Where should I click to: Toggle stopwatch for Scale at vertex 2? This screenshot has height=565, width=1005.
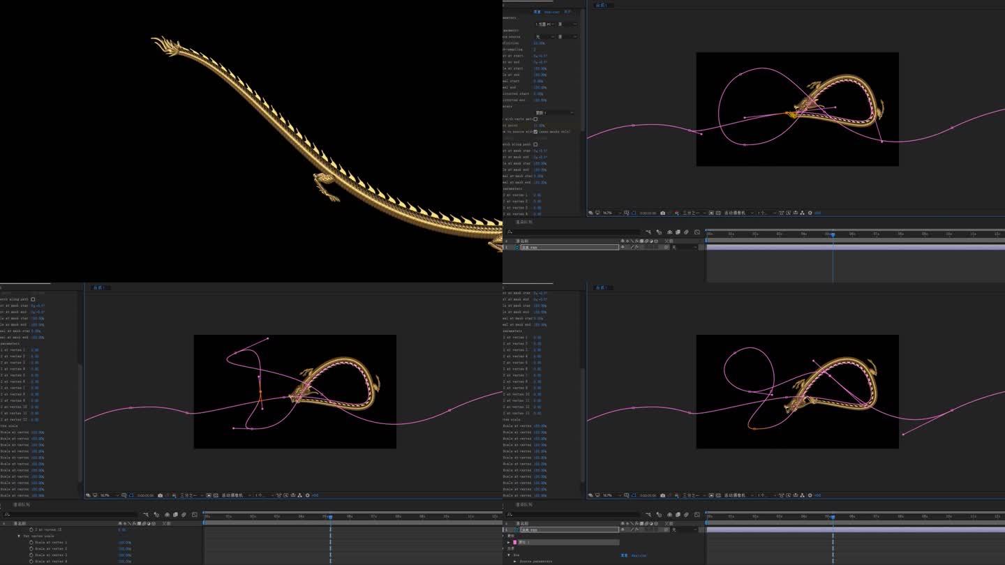point(31,548)
